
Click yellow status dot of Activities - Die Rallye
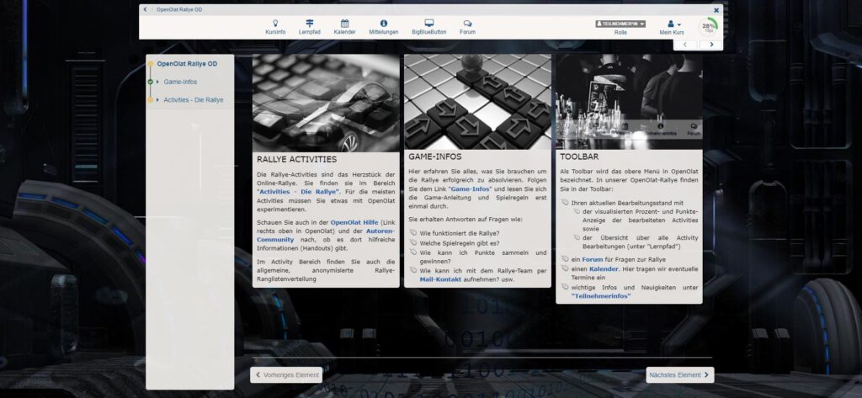coord(150,100)
